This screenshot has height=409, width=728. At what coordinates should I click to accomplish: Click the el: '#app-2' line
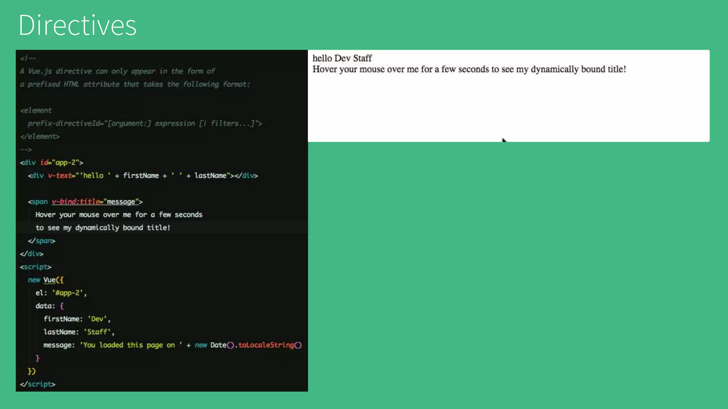point(61,293)
